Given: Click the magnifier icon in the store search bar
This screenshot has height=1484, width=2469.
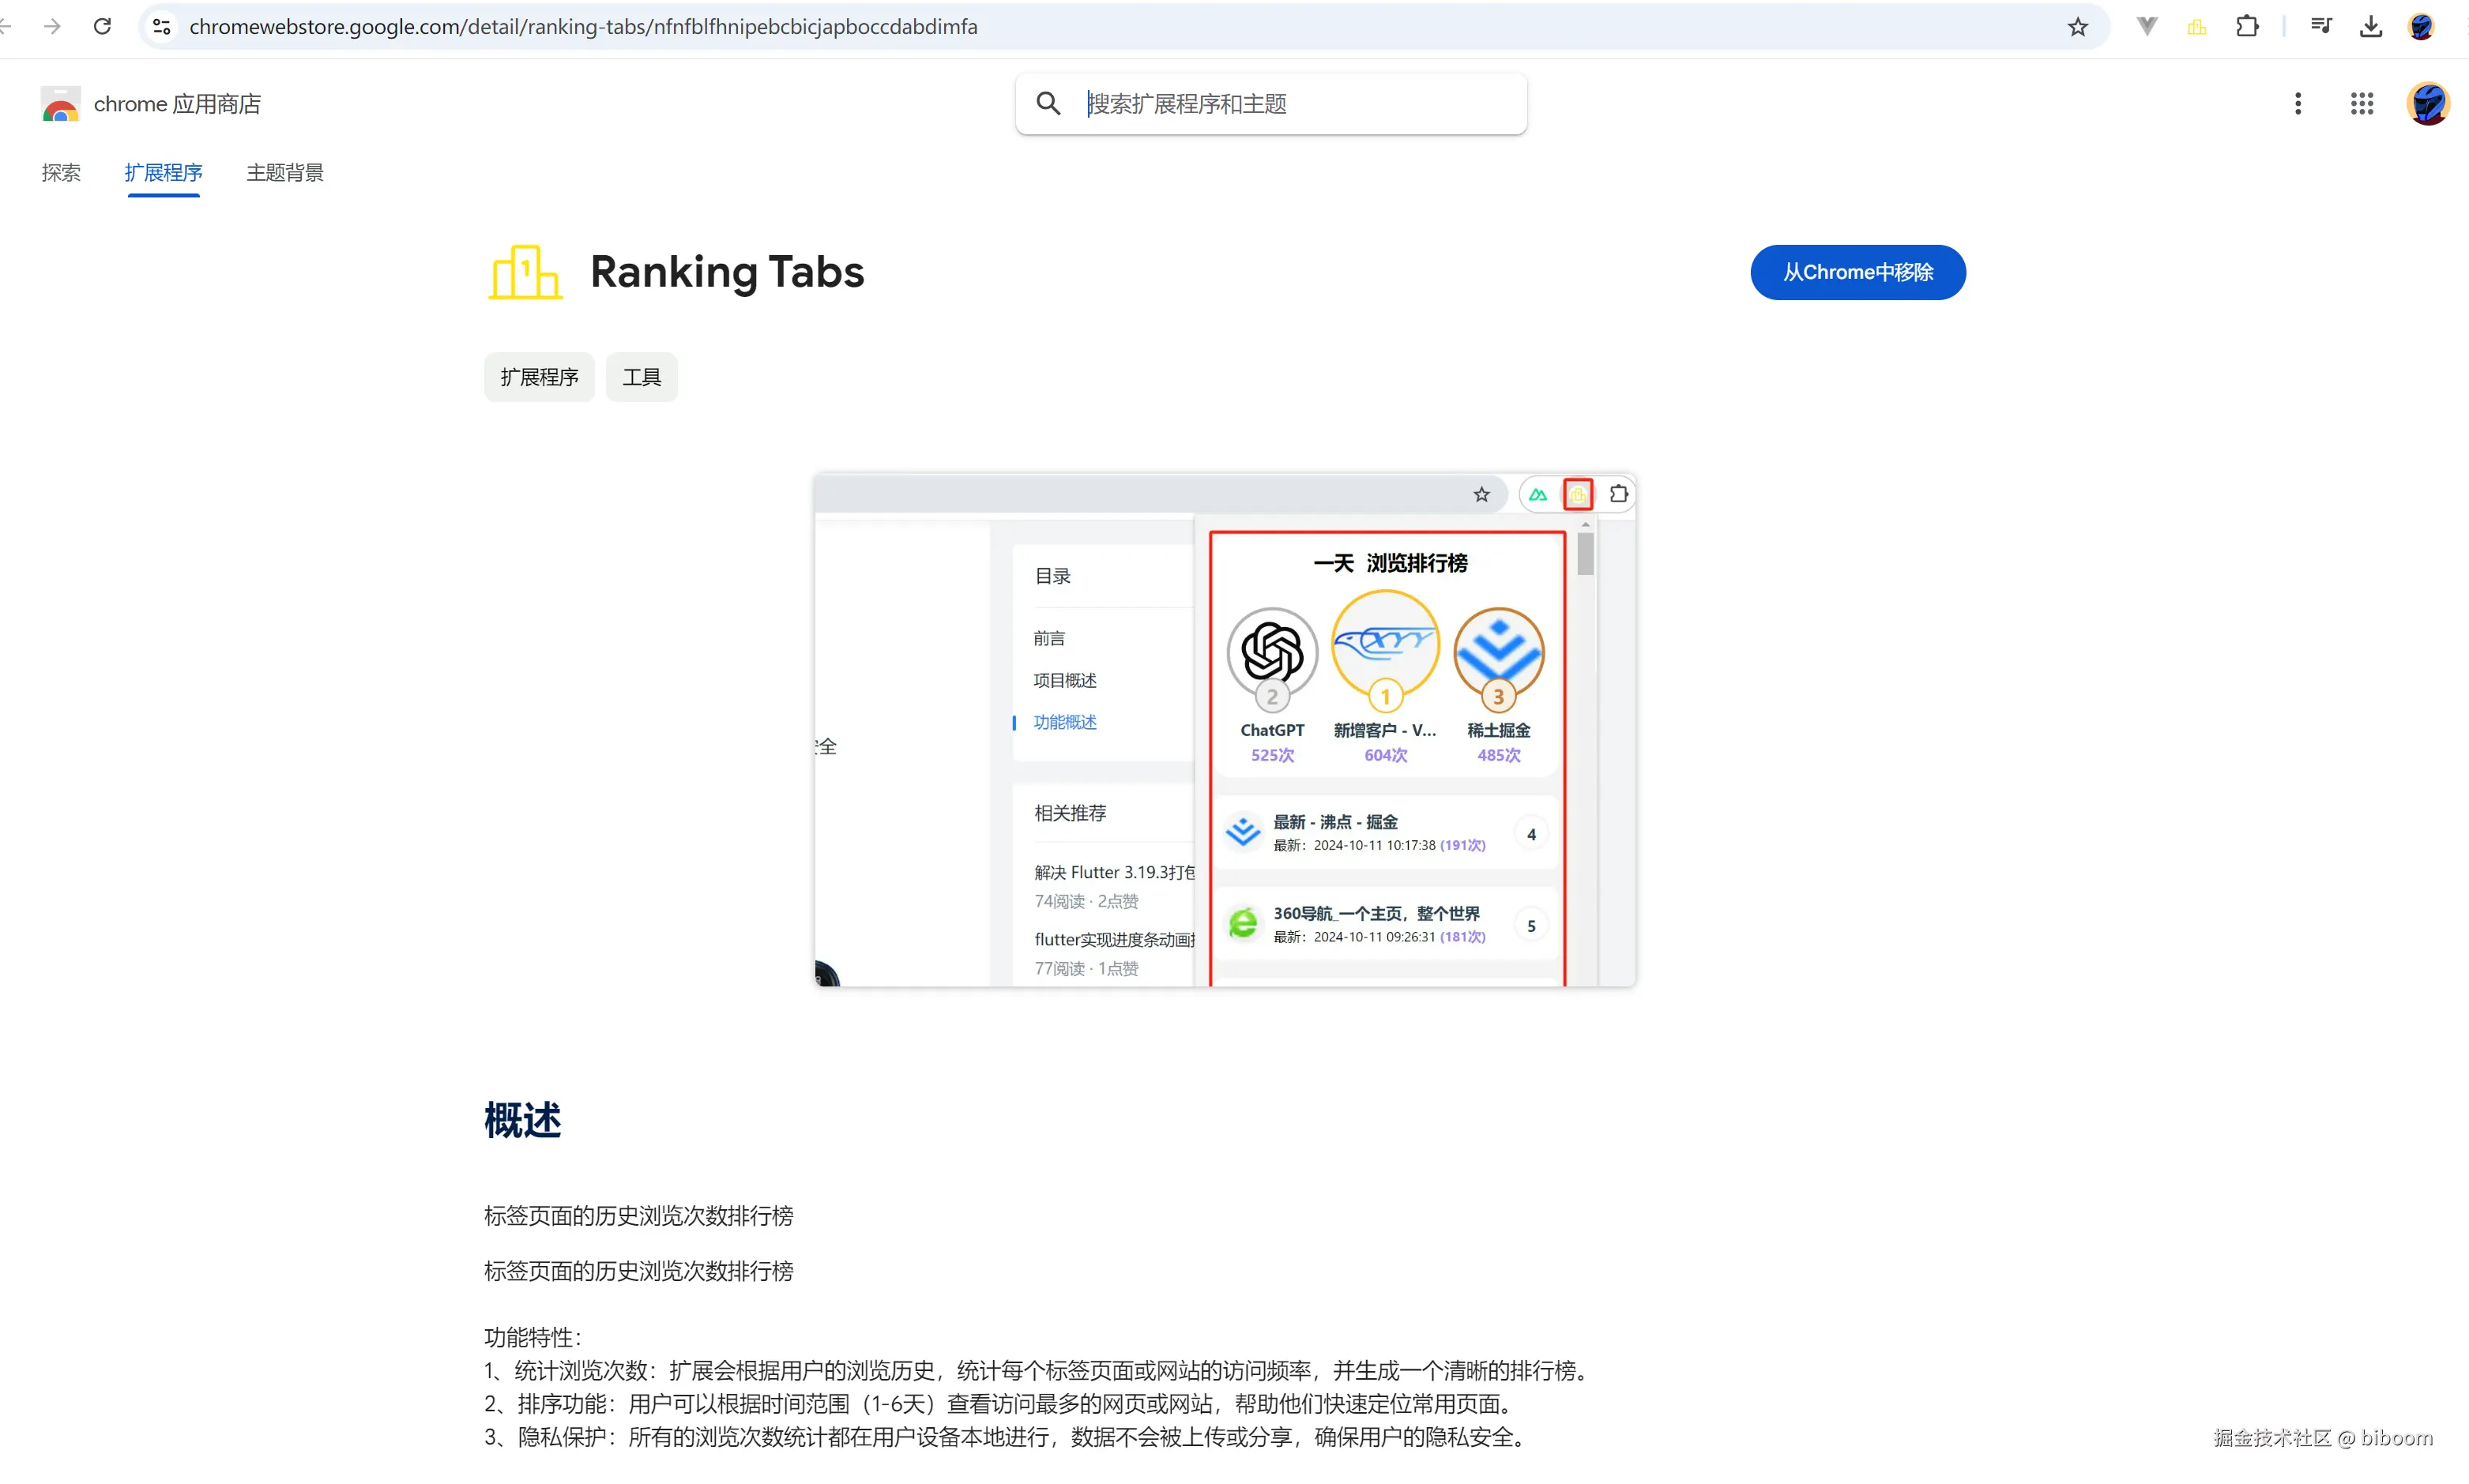Looking at the screenshot, I should [x=1048, y=103].
